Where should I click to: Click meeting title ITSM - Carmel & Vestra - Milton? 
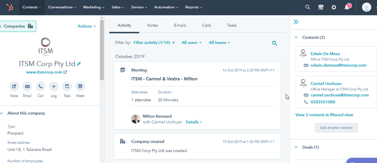(164, 79)
